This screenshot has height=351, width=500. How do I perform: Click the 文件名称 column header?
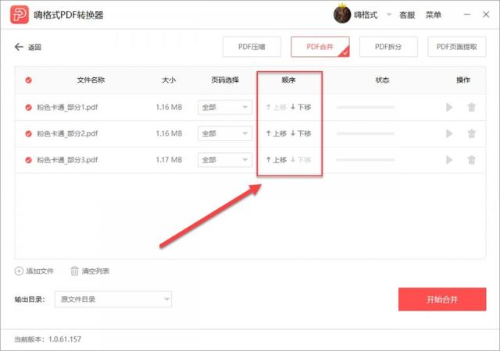click(91, 80)
